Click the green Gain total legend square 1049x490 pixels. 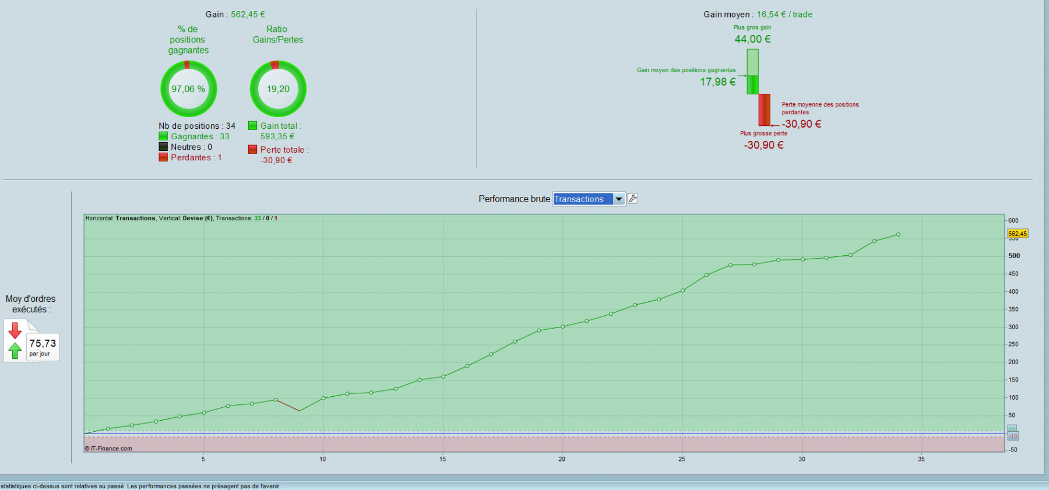point(253,126)
